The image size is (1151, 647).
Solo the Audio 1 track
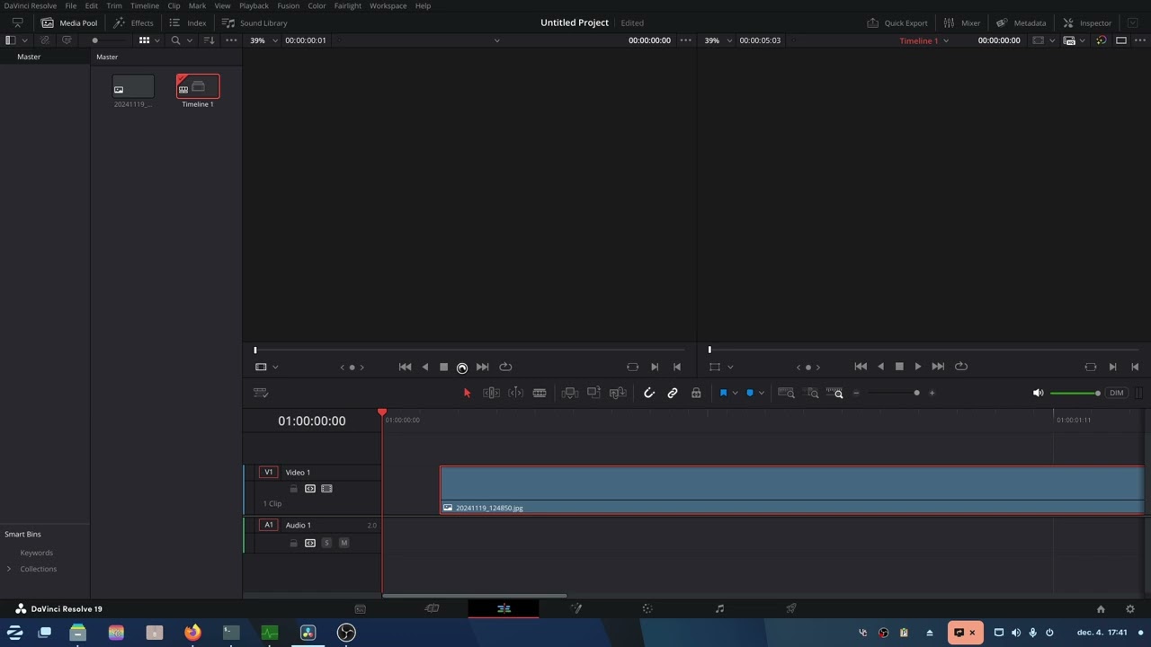pos(326,543)
